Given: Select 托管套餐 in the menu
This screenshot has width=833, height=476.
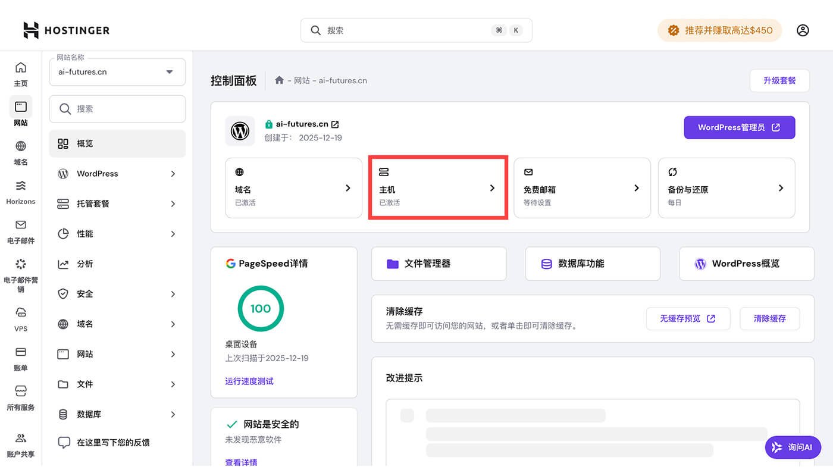Looking at the screenshot, I should pyautogui.click(x=117, y=203).
